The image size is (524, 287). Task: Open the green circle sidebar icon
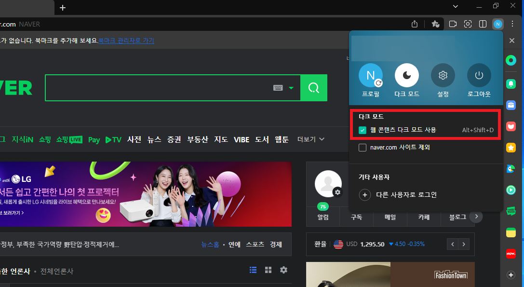click(x=511, y=61)
